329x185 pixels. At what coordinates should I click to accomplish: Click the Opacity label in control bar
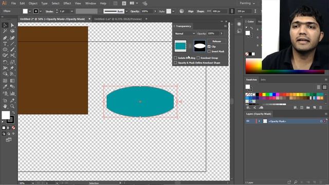coord(135,11)
